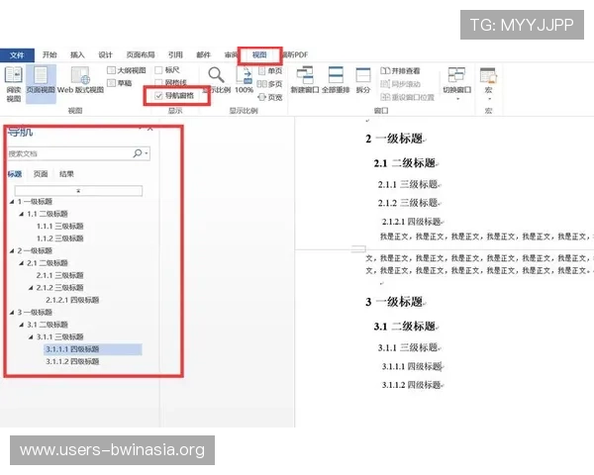This screenshot has width=594, height=475.
Task: Set zoom to 单页 single page
Action: (x=270, y=71)
